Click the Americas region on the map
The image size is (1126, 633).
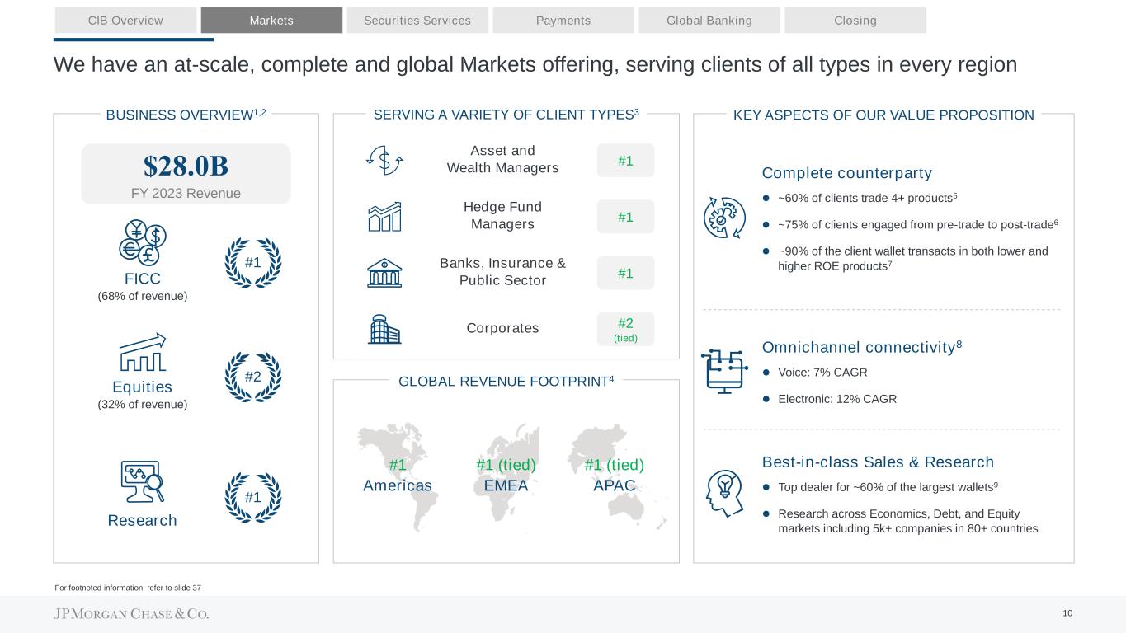pos(397,476)
